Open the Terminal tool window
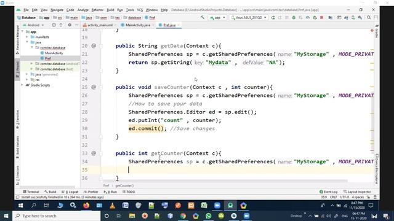 point(31,192)
